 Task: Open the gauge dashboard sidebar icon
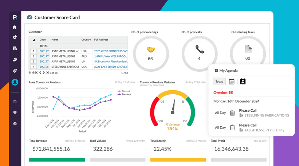(x=15, y=123)
